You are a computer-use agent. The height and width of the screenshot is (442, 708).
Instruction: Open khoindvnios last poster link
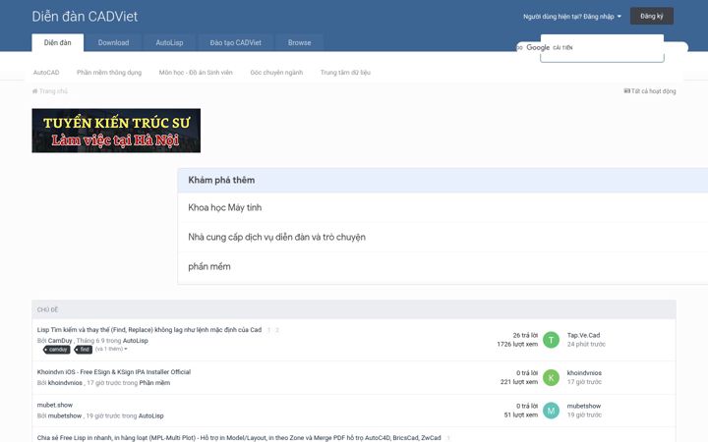tap(584, 373)
